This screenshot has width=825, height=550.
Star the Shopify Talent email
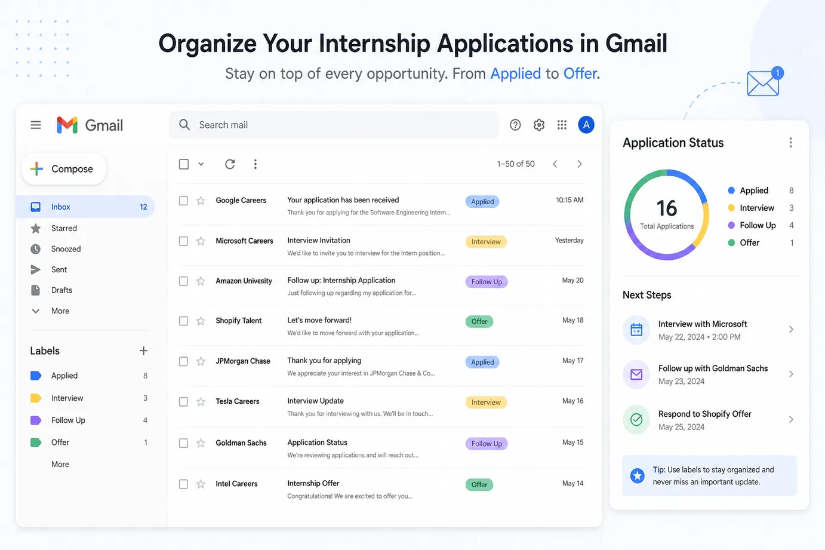pos(201,321)
